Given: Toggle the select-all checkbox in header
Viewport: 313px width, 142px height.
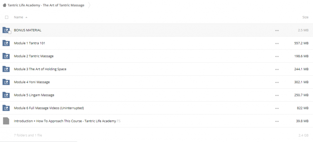Looking at the screenshot, I should (x=7, y=17).
